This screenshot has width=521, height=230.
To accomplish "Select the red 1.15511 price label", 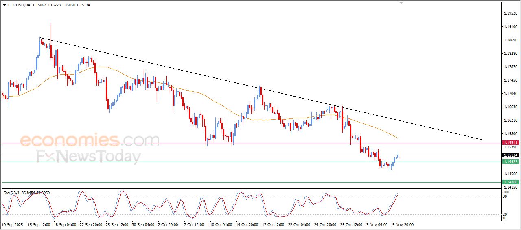I will coord(510,143).
